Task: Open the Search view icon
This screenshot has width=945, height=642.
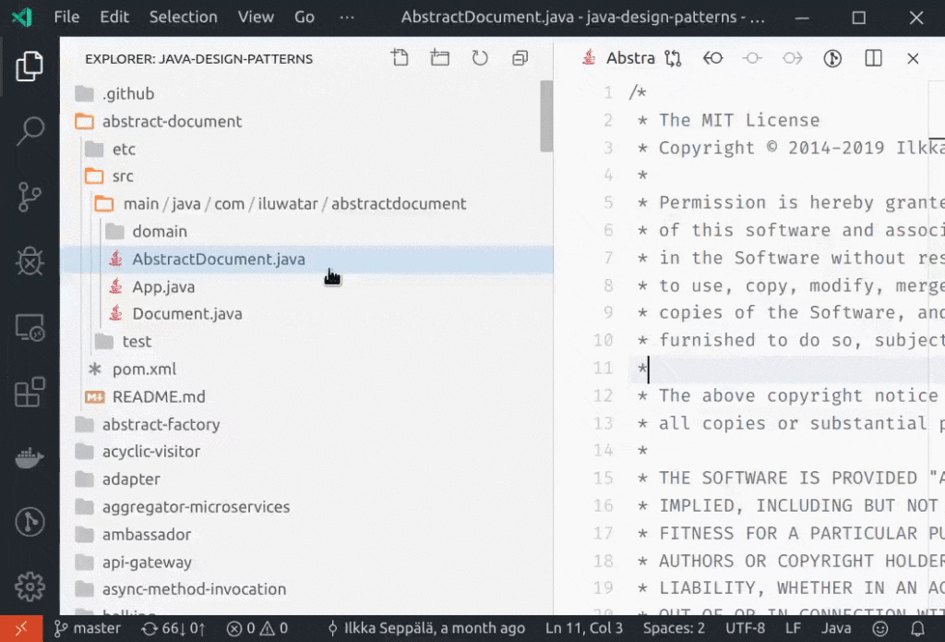Action: tap(30, 132)
